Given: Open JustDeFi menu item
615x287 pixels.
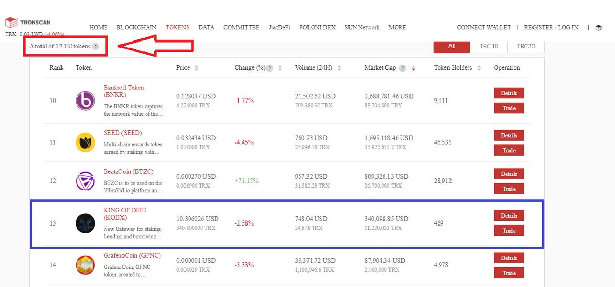Looking at the screenshot, I should click(279, 28).
